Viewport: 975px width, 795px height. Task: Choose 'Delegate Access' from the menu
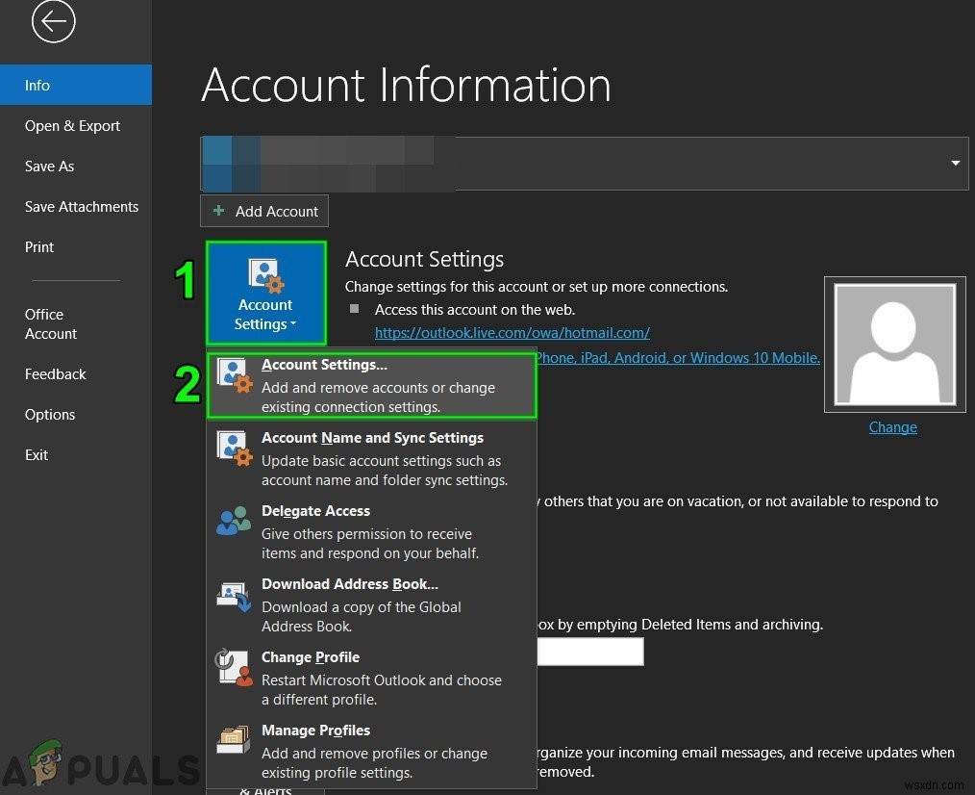point(315,510)
